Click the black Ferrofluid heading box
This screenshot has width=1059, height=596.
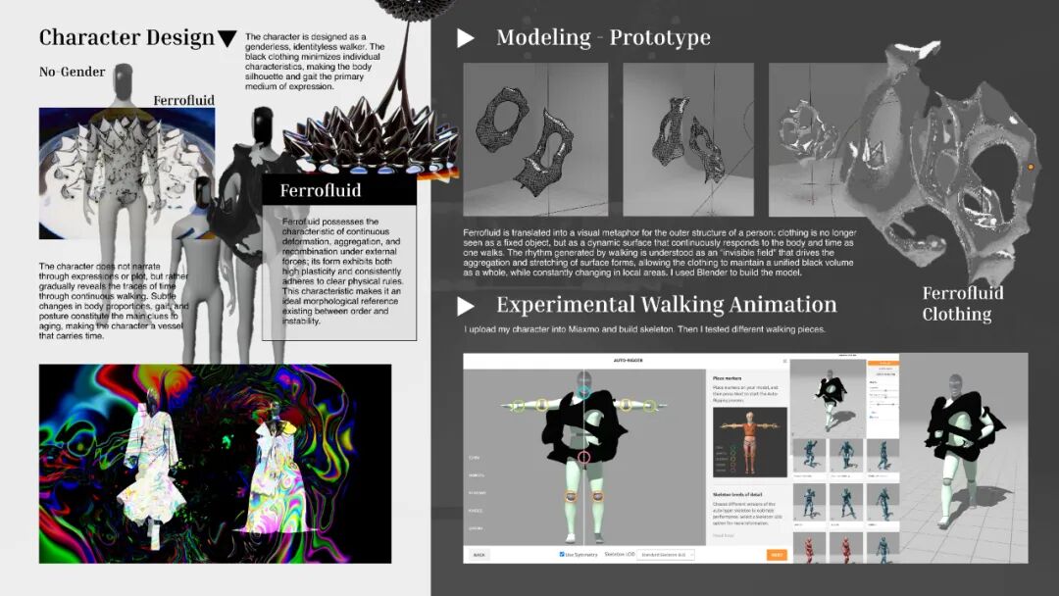(339, 190)
